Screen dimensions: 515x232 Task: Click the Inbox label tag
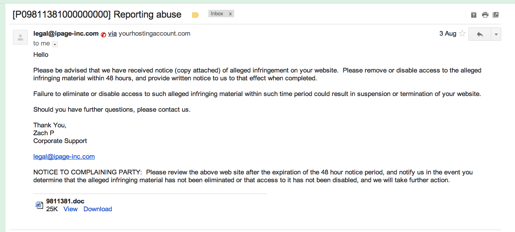[217, 14]
